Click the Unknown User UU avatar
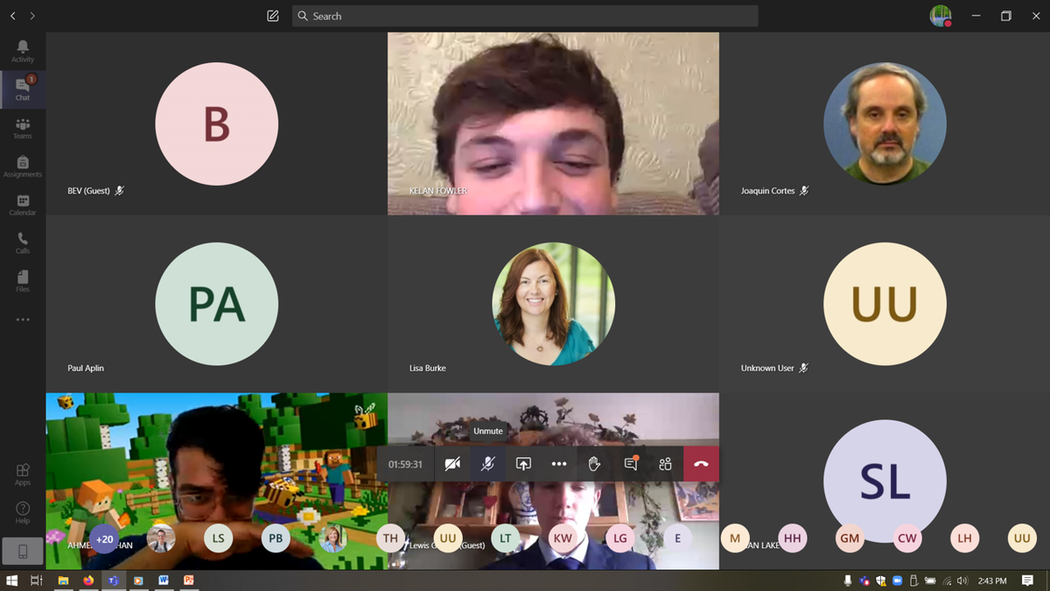Image resolution: width=1050 pixels, height=591 pixels. tap(885, 304)
